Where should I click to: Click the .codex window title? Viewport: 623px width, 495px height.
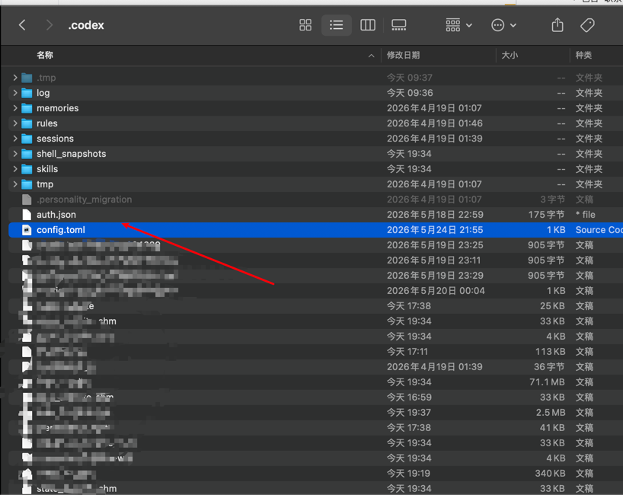[x=86, y=25]
